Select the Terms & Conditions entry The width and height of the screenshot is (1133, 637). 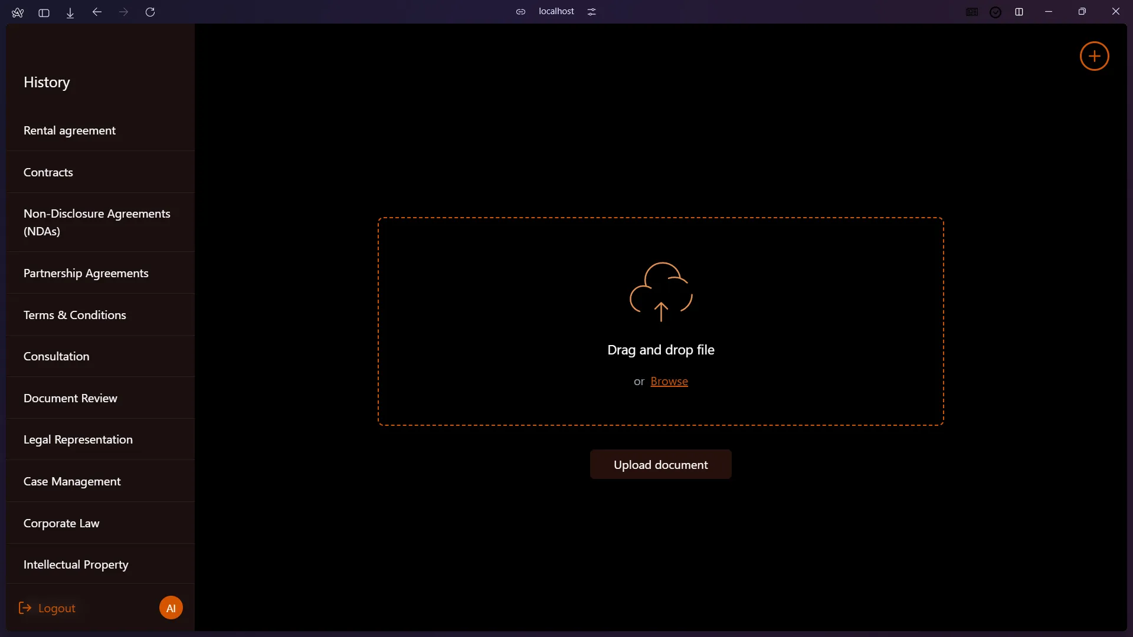75,315
